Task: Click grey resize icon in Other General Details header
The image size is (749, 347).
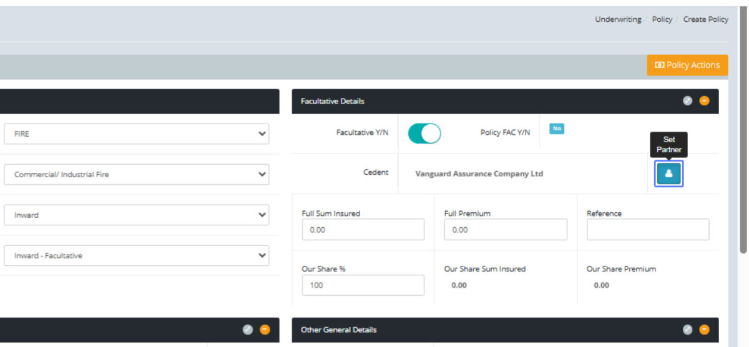Action: [687, 330]
